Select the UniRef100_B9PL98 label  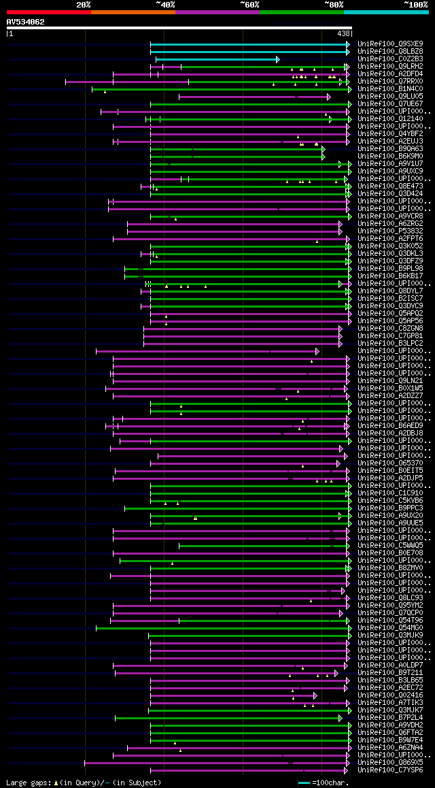pyautogui.click(x=390, y=269)
